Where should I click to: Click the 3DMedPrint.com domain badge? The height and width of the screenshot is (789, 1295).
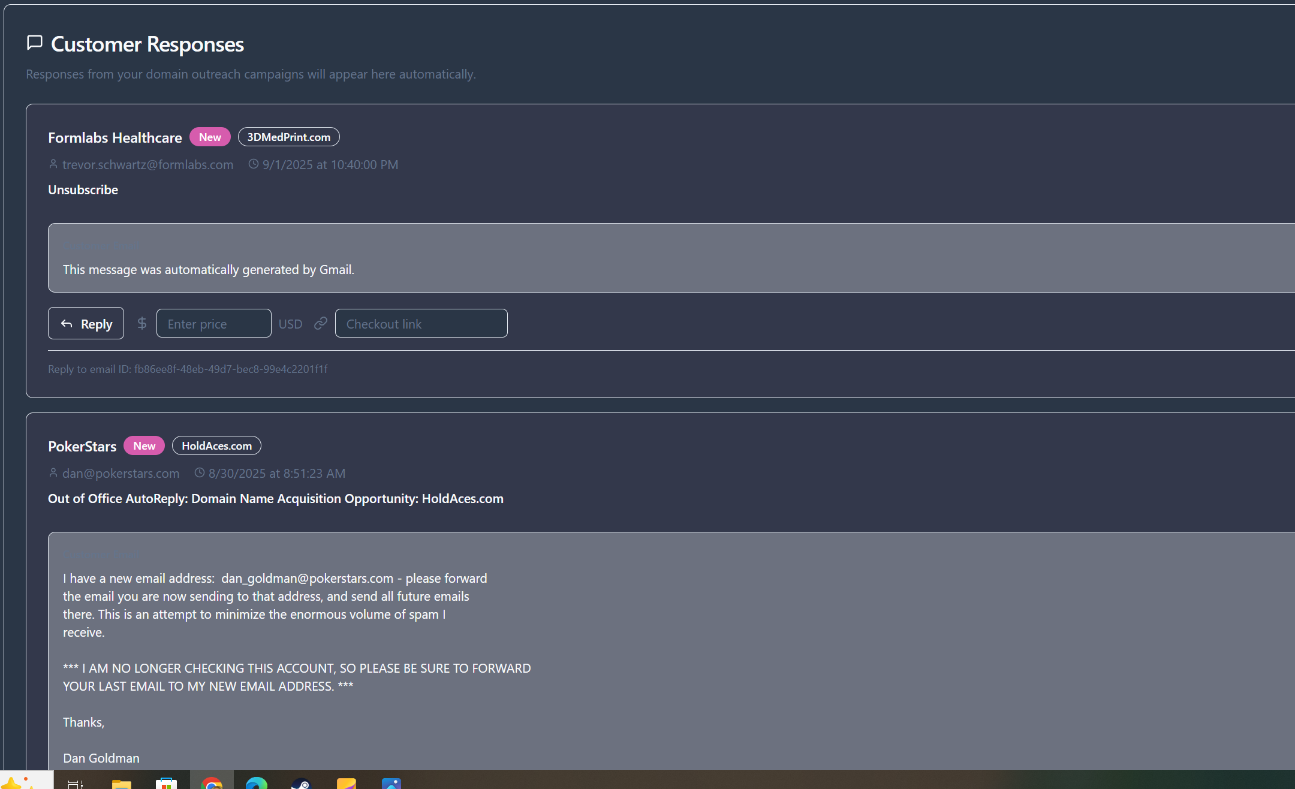(288, 137)
